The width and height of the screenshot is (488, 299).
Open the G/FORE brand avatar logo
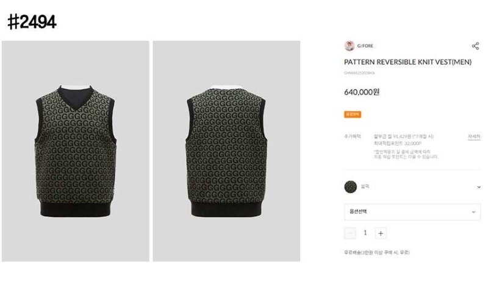[349, 46]
